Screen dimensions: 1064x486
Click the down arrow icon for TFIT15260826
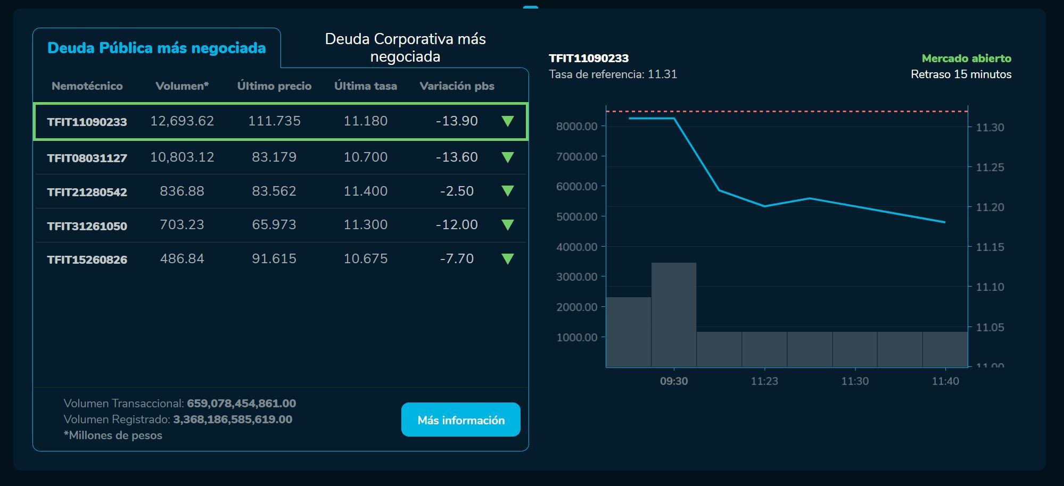507,259
